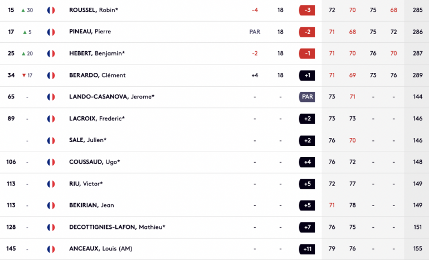Image resolution: width=429 pixels, height=260 pixels.
Task: Click the flag icon in HEBERT, Benjamin row
Action: 51,53
